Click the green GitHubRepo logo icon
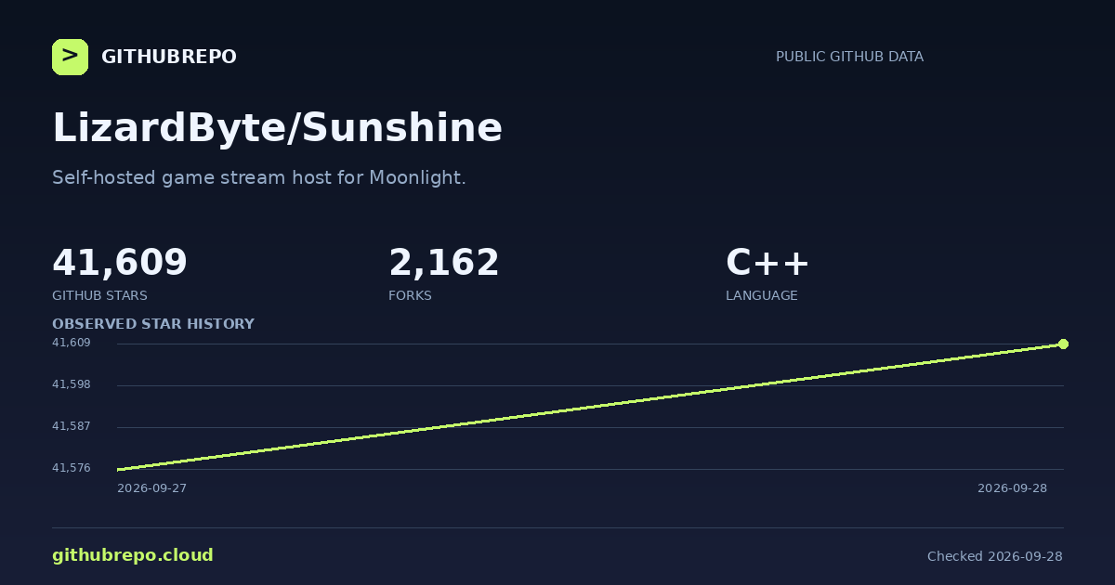Viewport: 1115px width, 585px height. [70, 57]
